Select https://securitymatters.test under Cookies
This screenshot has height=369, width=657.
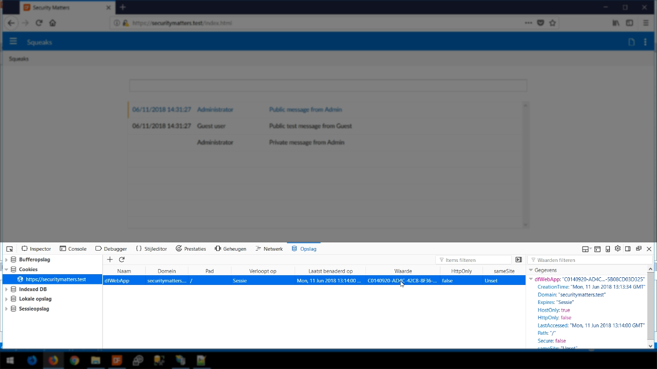click(55, 279)
